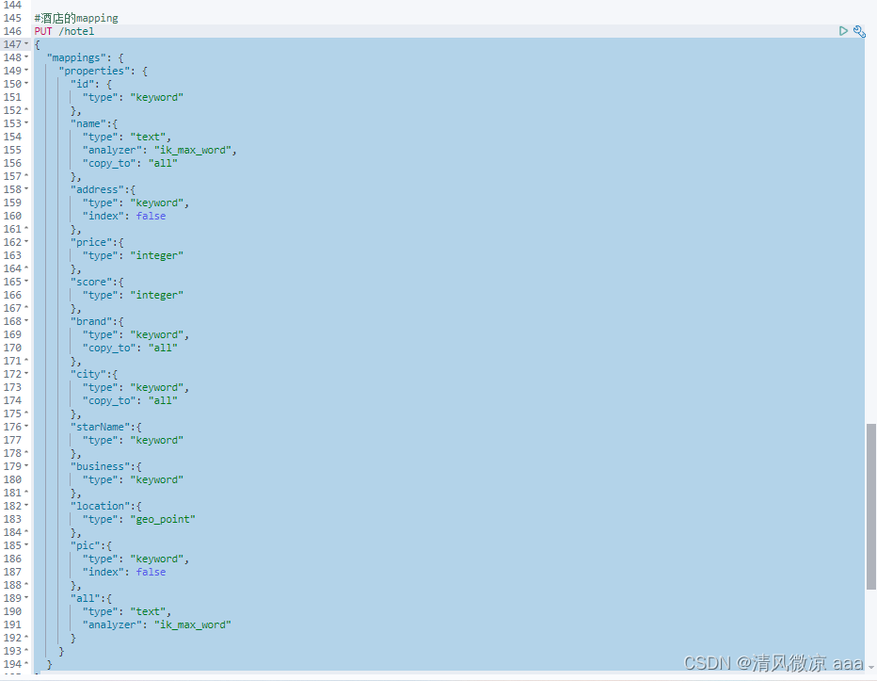Image resolution: width=877 pixels, height=681 pixels.
Task: Fold the "business" block at line 179
Action: 26,466
